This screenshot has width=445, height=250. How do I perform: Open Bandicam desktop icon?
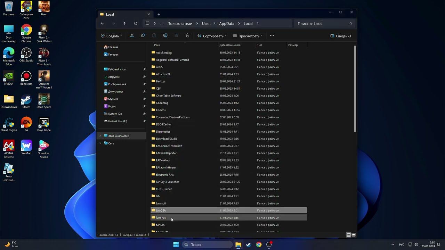click(x=26, y=78)
